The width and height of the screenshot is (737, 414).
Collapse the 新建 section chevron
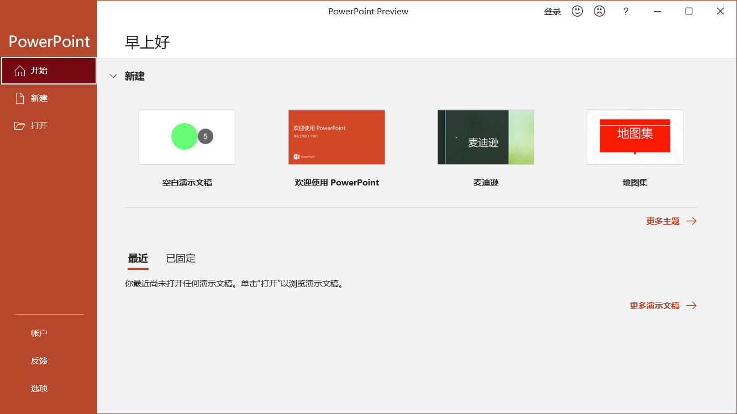[113, 76]
